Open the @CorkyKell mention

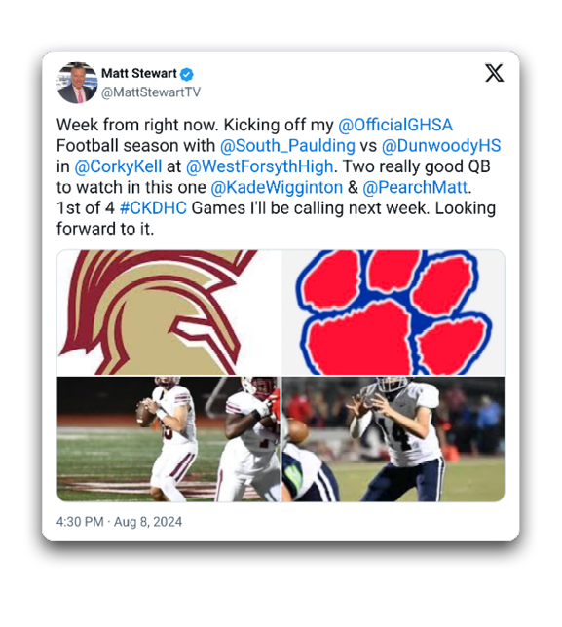pos(118,166)
